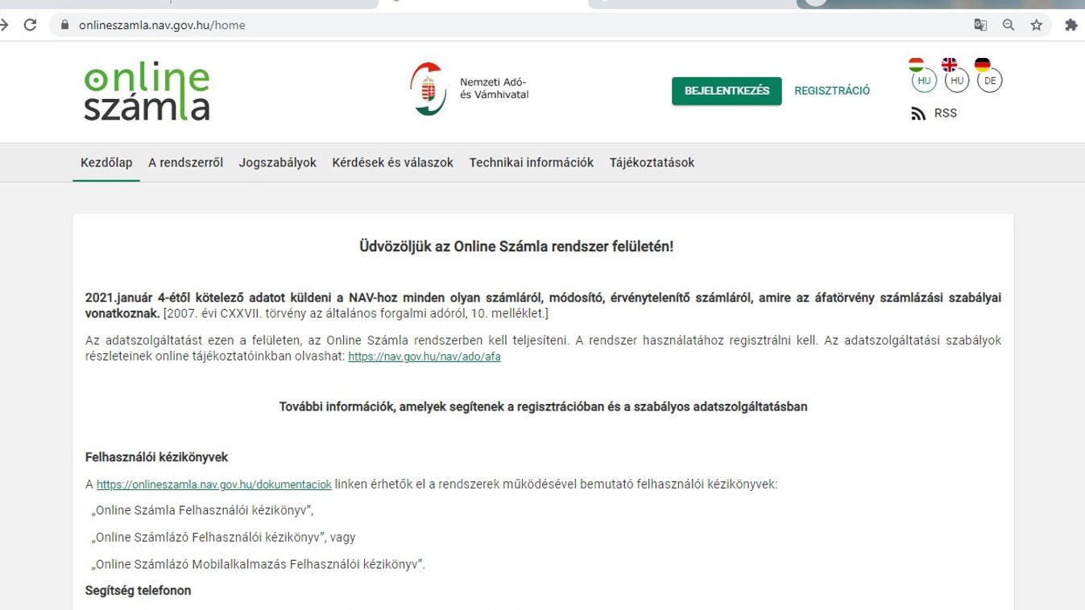Click the RSS feed icon
This screenshot has width=1085, height=610.
[x=918, y=114]
